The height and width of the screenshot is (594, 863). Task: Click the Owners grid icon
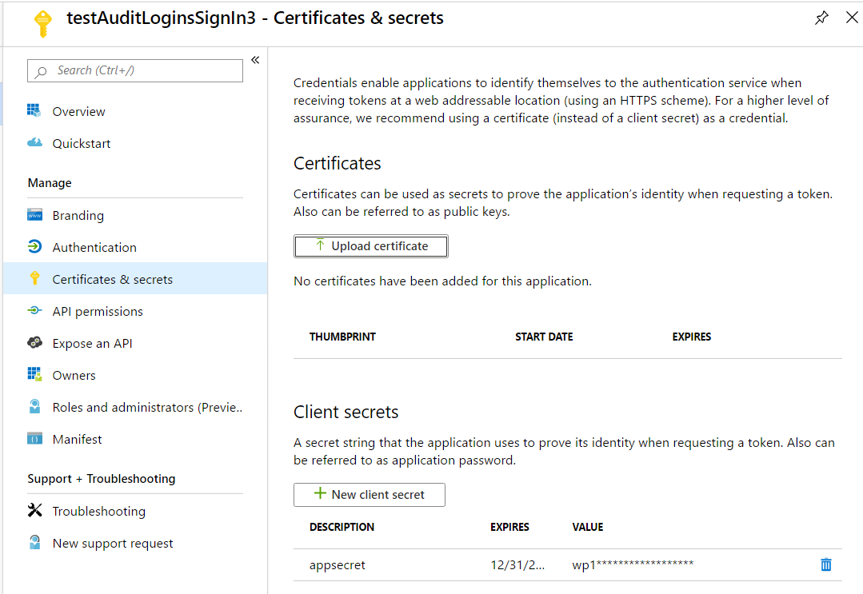[x=34, y=374]
